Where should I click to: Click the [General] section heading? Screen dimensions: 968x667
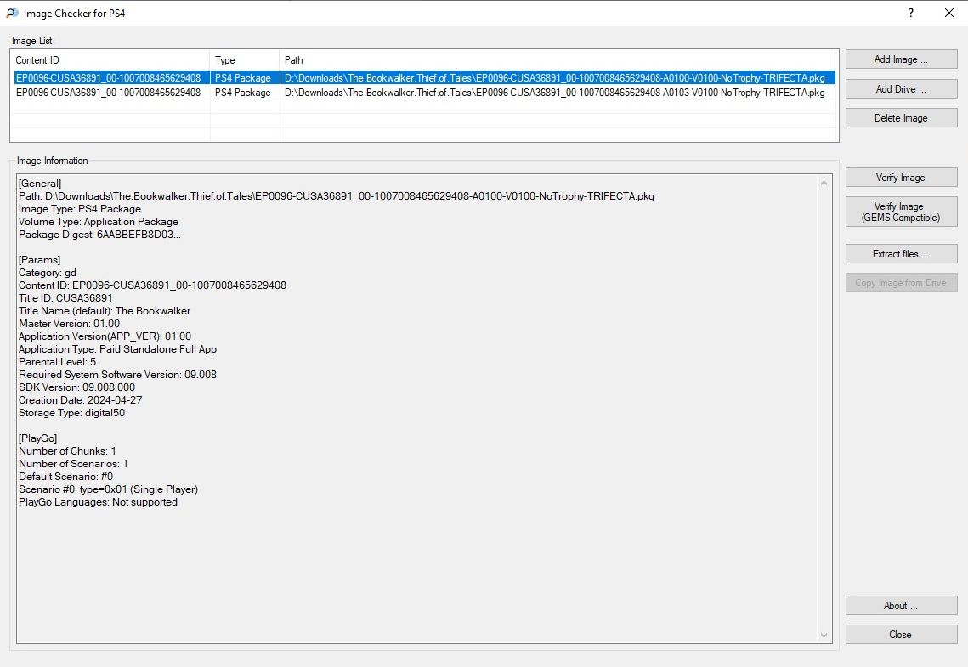(x=40, y=184)
